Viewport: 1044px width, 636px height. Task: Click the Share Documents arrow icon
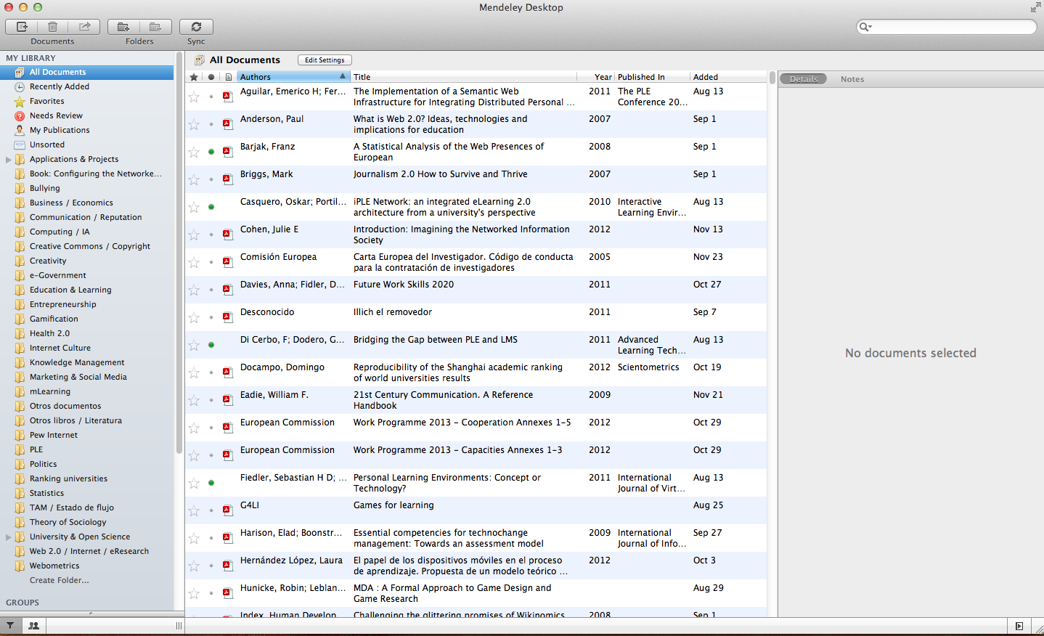coord(84,27)
